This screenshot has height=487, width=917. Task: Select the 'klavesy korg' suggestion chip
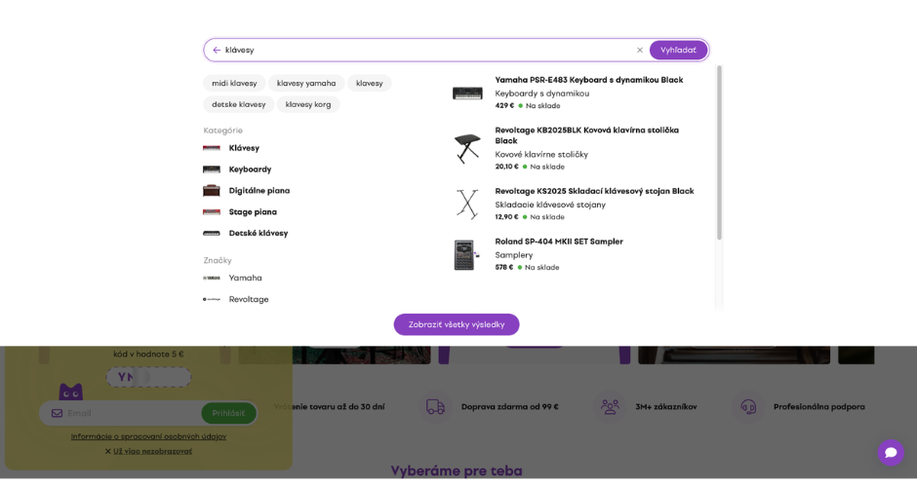308,104
